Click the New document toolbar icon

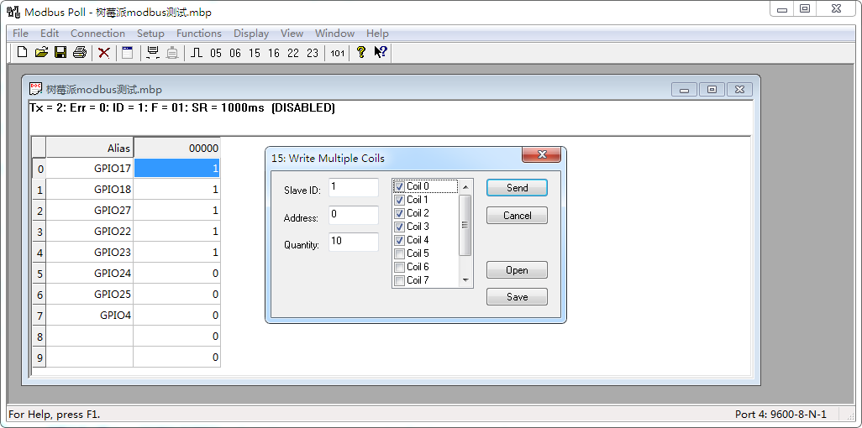tap(22, 53)
